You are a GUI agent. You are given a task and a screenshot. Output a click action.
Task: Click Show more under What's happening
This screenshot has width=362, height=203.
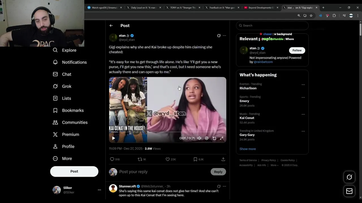tap(247, 149)
